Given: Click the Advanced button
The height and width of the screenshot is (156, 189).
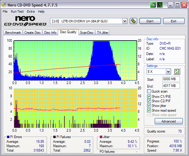Looking at the screenshot, I should [169, 121].
